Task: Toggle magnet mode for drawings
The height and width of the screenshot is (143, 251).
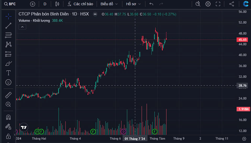Action: point(8,117)
